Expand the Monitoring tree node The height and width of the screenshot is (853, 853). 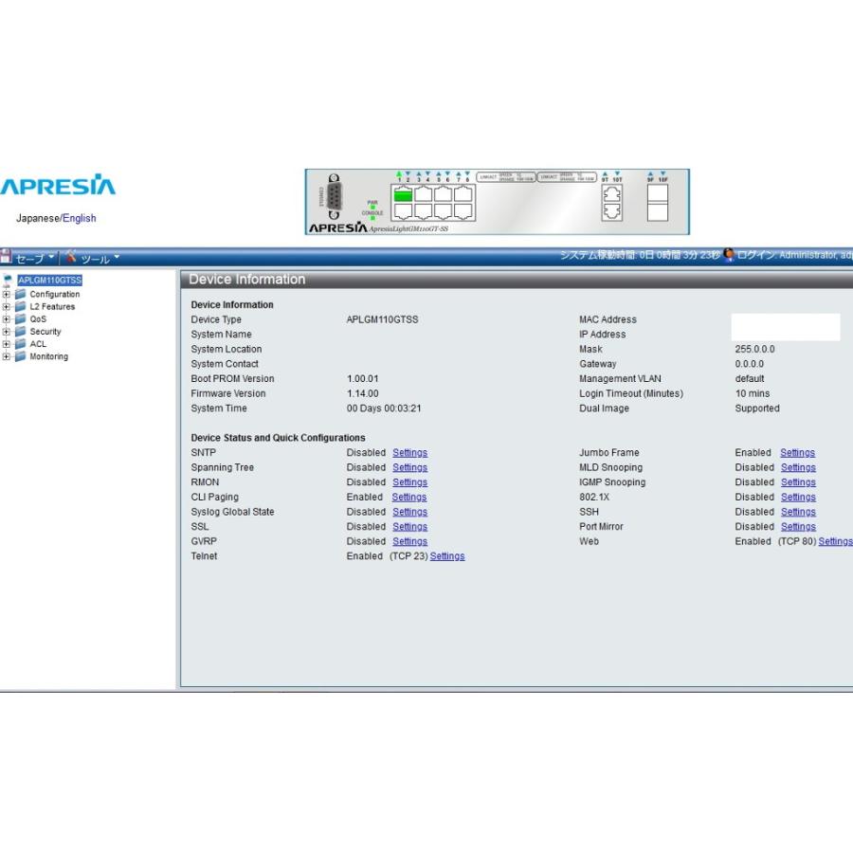point(7,357)
